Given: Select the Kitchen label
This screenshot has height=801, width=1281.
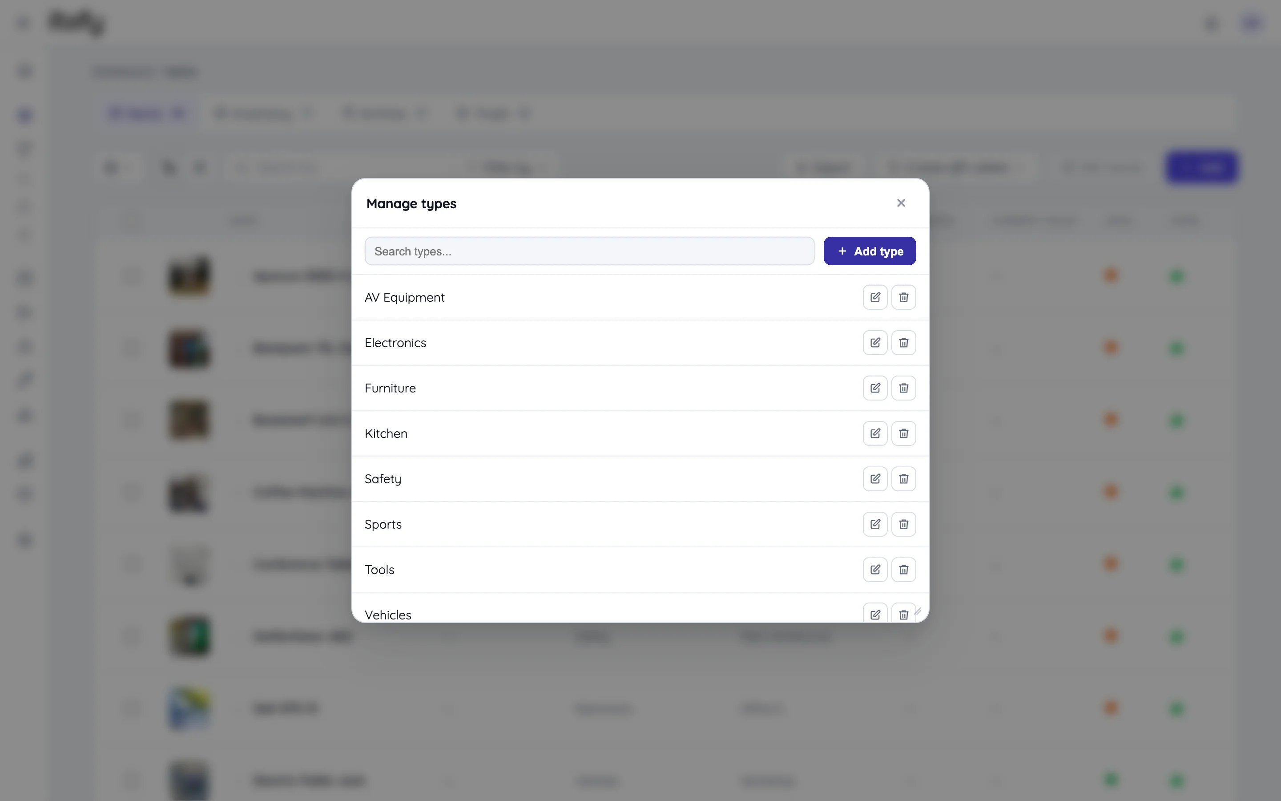Looking at the screenshot, I should (x=386, y=433).
